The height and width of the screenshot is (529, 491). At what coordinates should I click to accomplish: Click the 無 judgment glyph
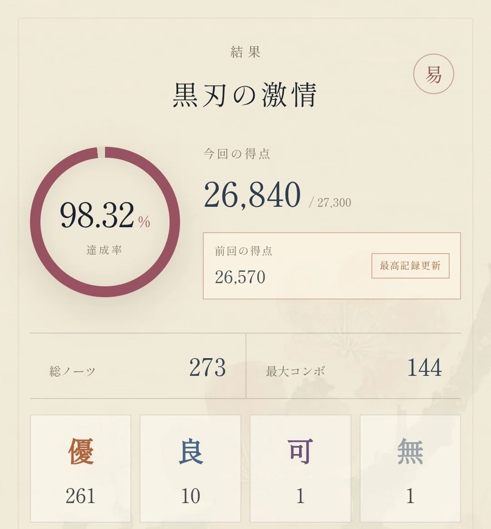tap(411, 452)
